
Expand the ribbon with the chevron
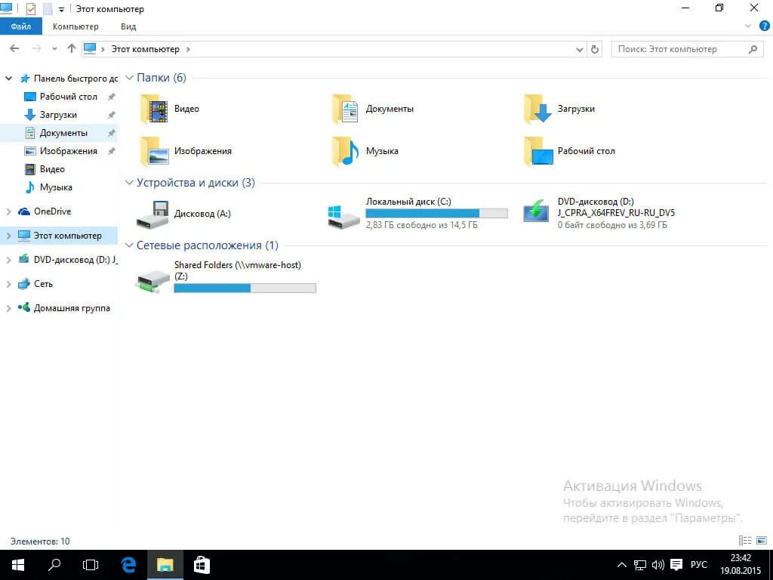pos(747,26)
